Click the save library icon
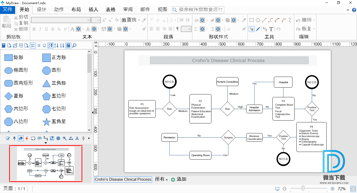The width and height of the screenshot is (357, 193). tap(21, 46)
